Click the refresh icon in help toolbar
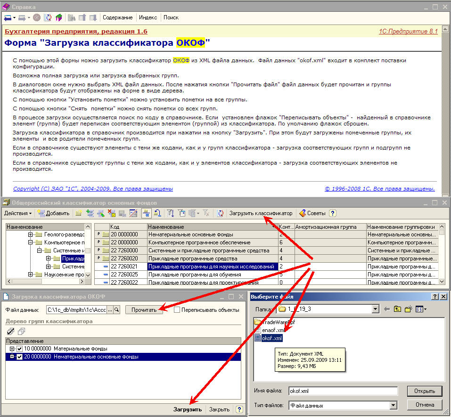451x417 pixels. click(x=48, y=17)
